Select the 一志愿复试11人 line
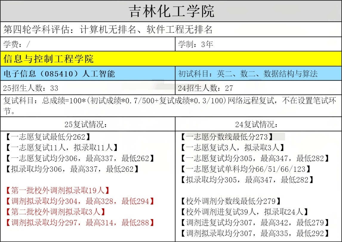Viewport: 342px width, 242px height. tap(61, 148)
